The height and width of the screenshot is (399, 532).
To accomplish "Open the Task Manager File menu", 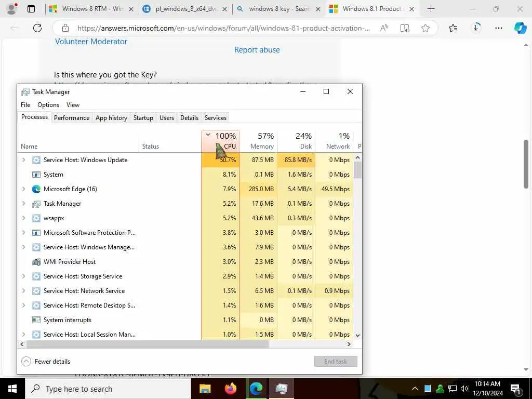I will [x=25, y=105].
